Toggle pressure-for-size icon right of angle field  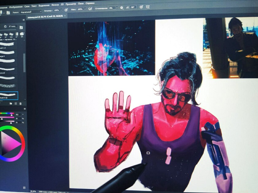[x=141, y=7]
